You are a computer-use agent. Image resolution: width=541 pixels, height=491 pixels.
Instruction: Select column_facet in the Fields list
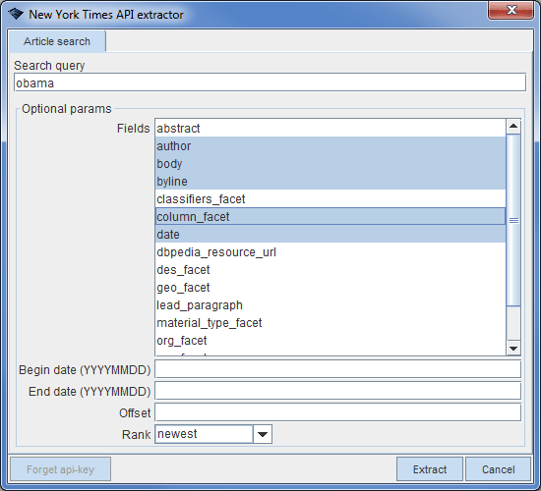pos(331,216)
